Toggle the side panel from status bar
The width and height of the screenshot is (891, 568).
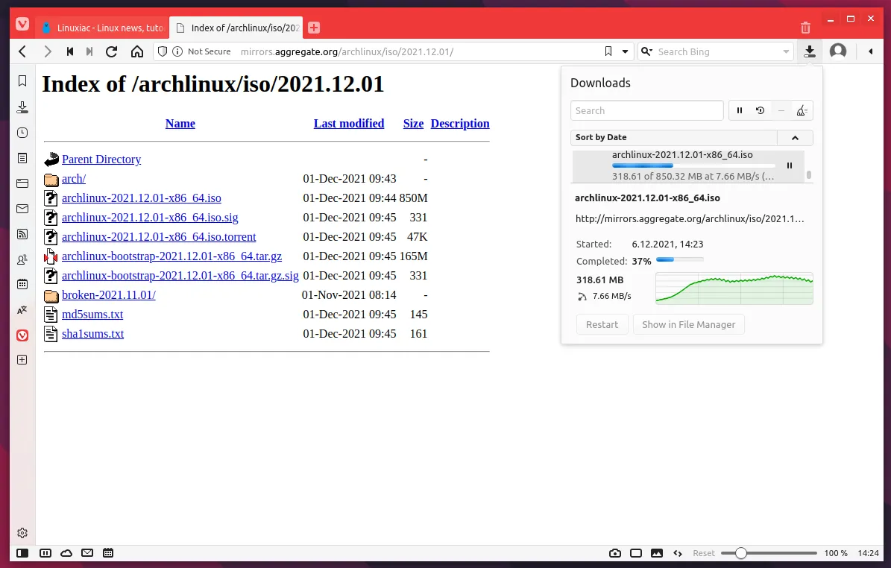coord(22,552)
